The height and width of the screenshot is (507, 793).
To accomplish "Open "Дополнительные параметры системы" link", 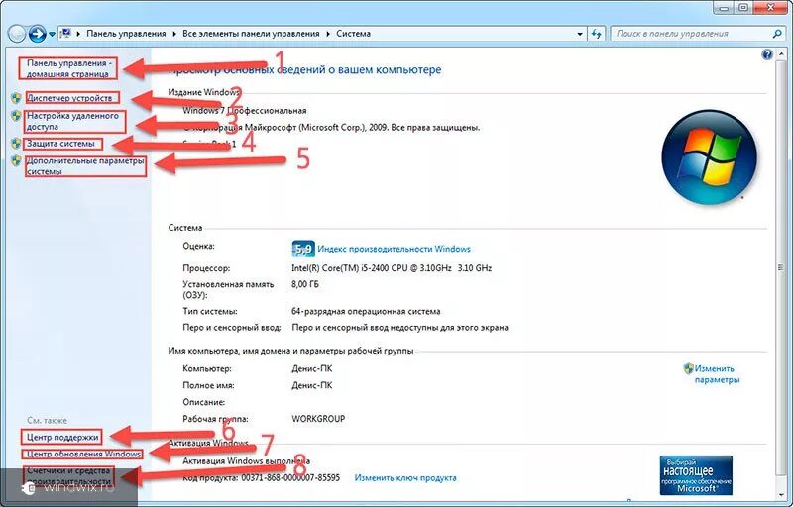I will 85,166.
